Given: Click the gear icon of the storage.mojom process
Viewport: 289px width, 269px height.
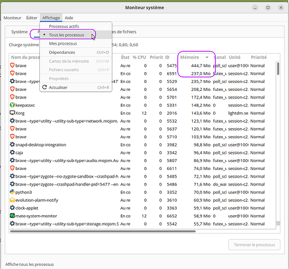Looking at the screenshot, I should (x=12, y=224).
